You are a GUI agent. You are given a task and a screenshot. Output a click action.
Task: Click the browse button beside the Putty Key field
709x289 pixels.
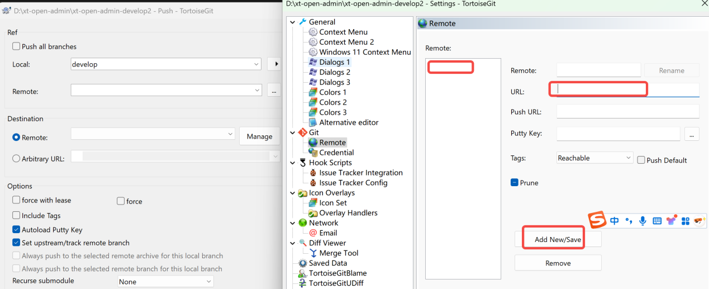coord(692,134)
